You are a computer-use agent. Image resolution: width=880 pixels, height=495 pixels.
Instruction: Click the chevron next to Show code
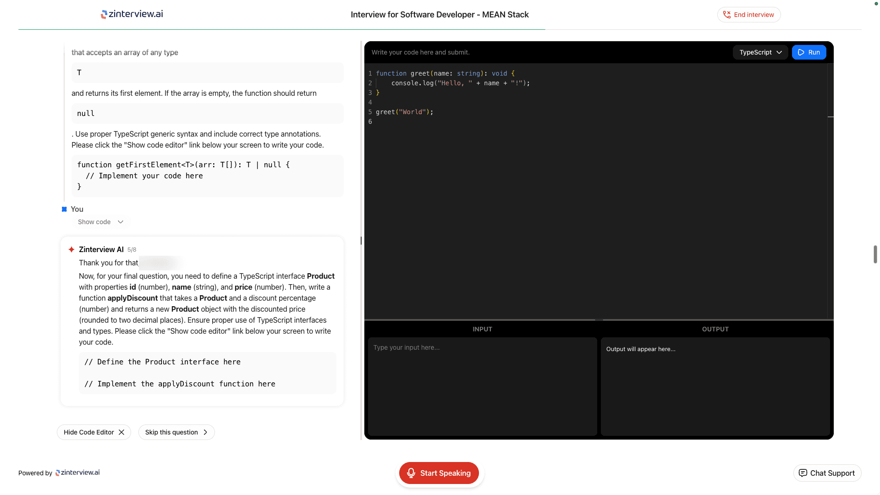pos(121,222)
